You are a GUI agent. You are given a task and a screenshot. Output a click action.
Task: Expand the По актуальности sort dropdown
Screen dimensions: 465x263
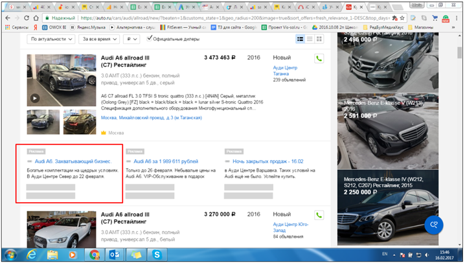point(52,40)
